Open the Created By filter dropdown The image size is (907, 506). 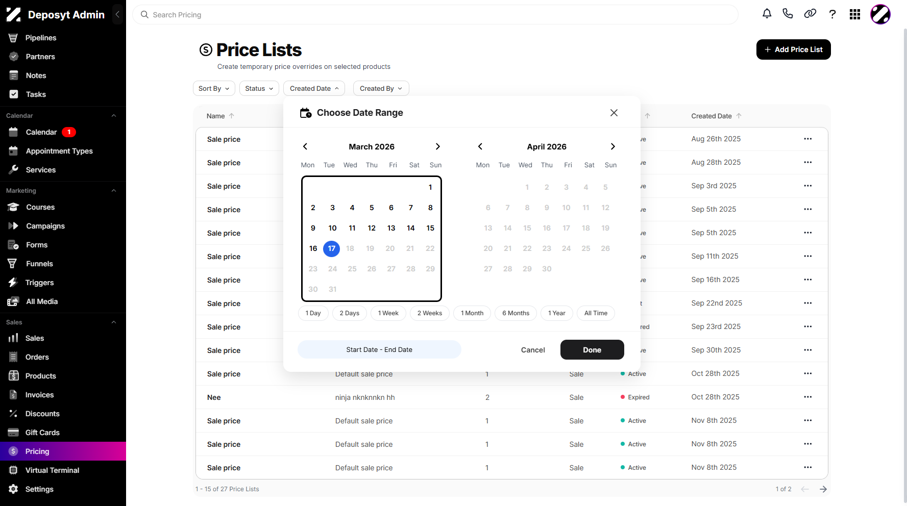381,88
